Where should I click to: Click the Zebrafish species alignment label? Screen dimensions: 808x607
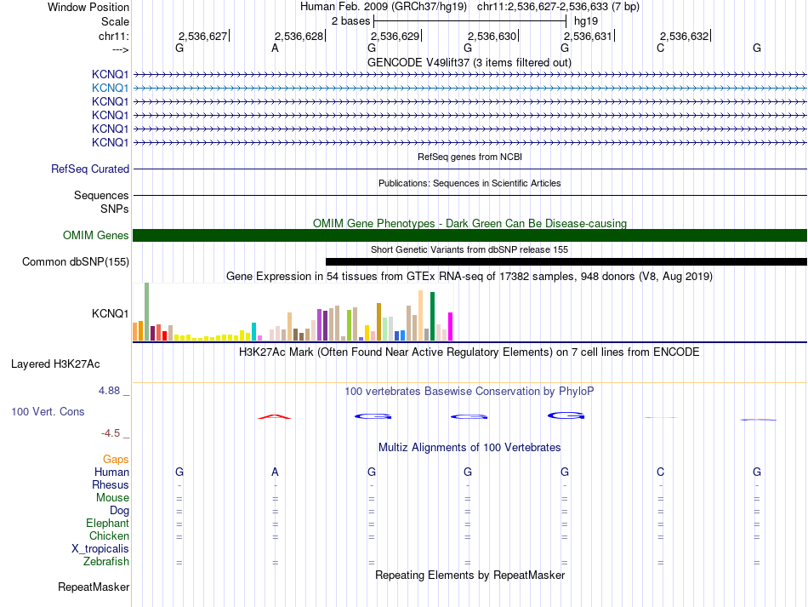106,561
